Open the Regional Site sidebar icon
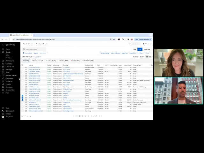 click(3, 90)
